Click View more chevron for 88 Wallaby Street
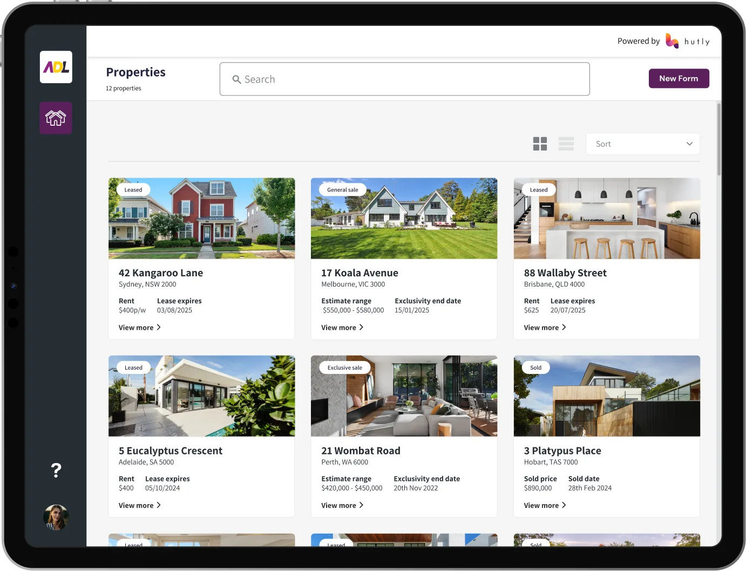 click(x=564, y=327)
